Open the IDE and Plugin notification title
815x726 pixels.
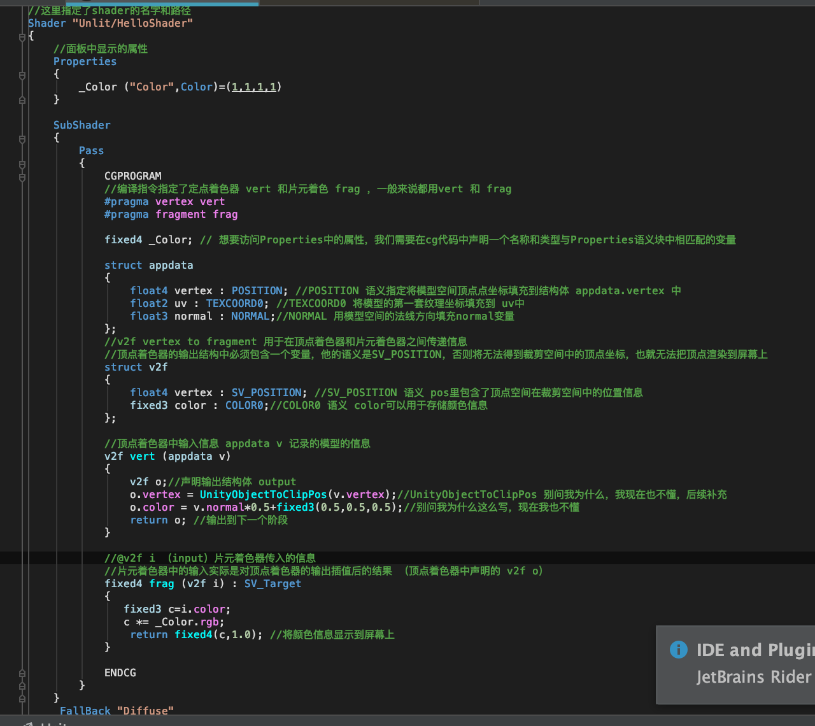point(755,650)
